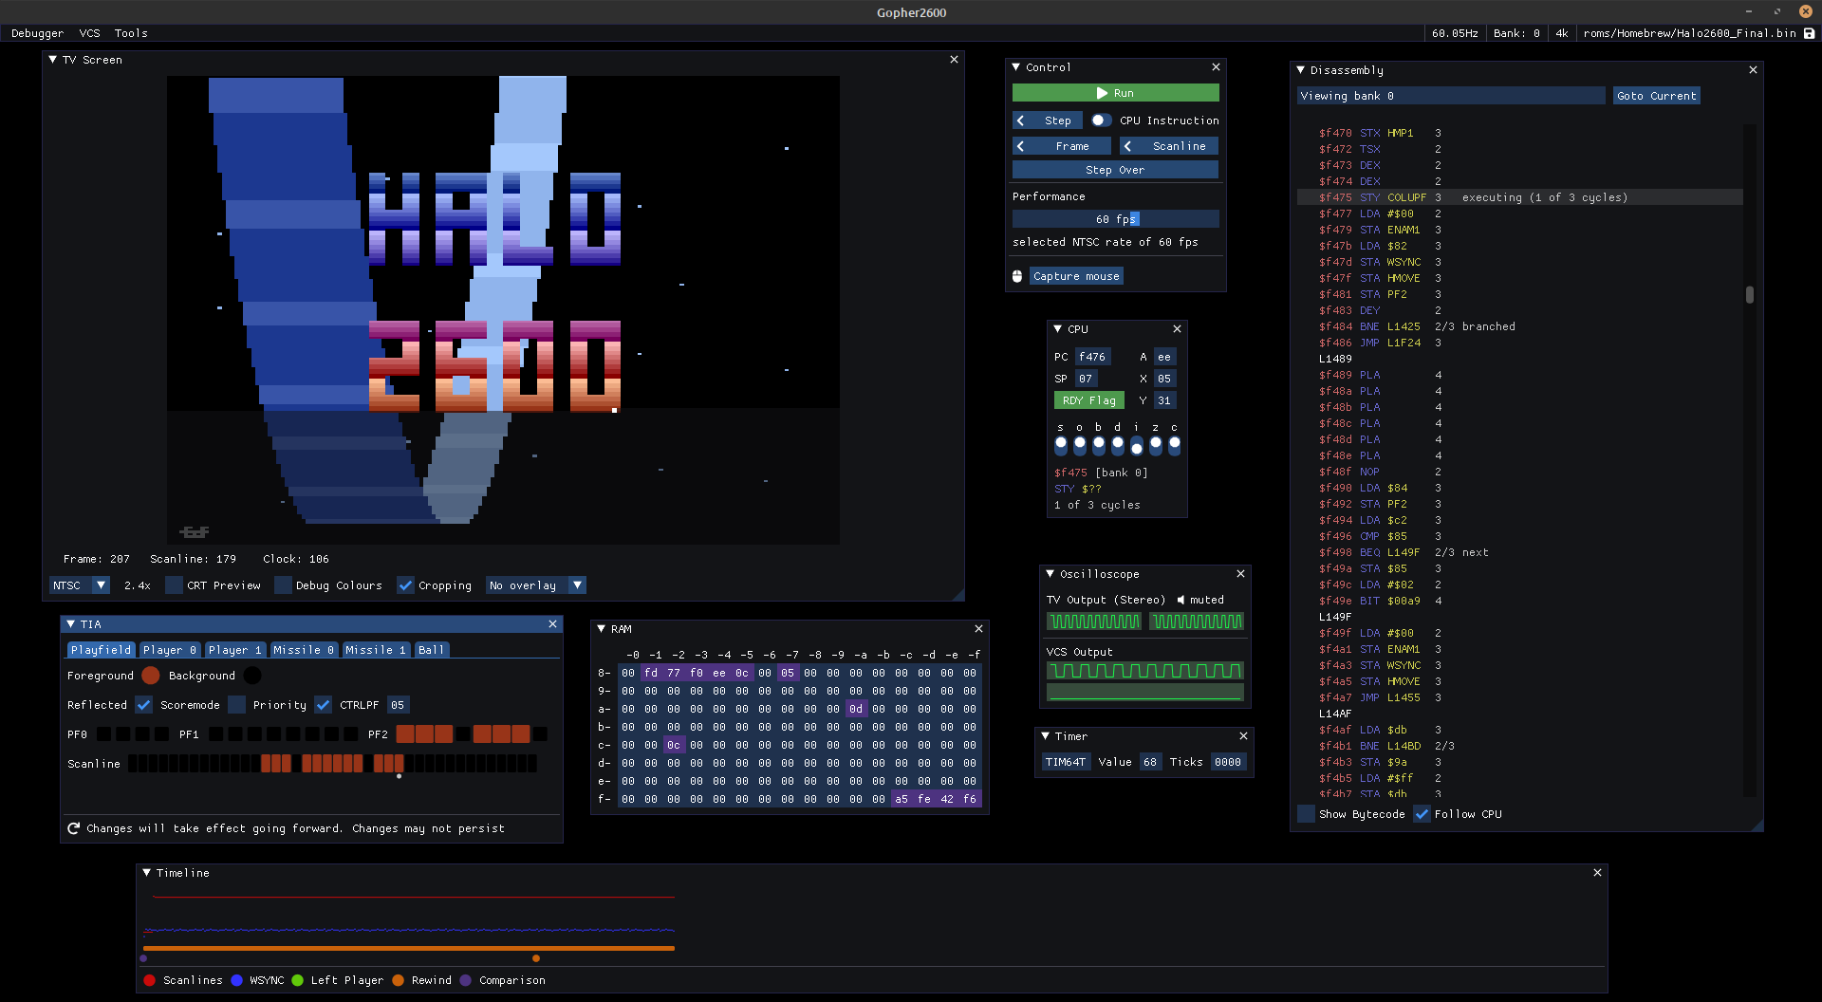
Task: Click the speaker icon next to muted
Action: click(x=1181, y=600)
